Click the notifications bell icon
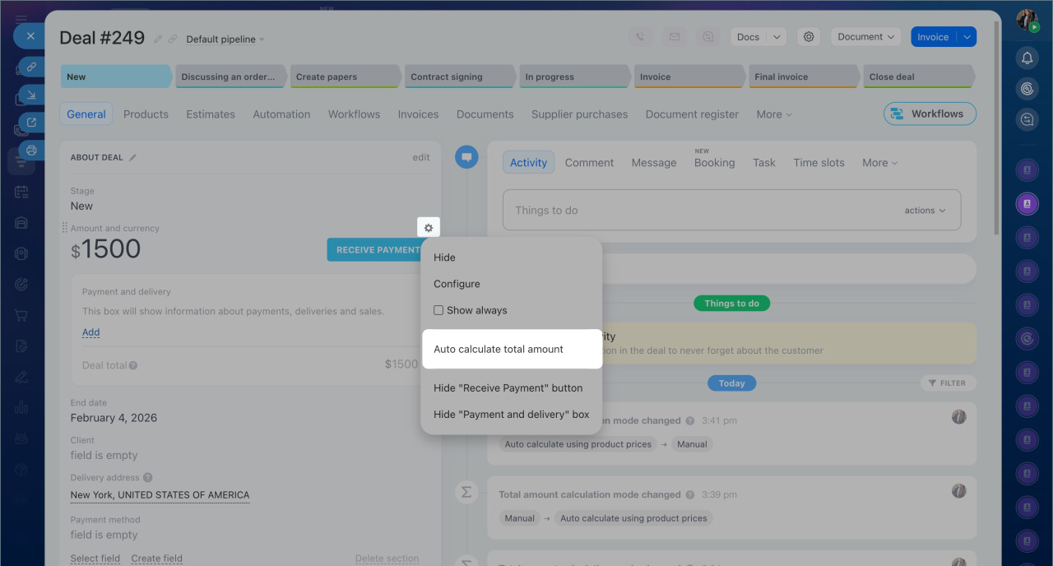 tap(1027, 58)
